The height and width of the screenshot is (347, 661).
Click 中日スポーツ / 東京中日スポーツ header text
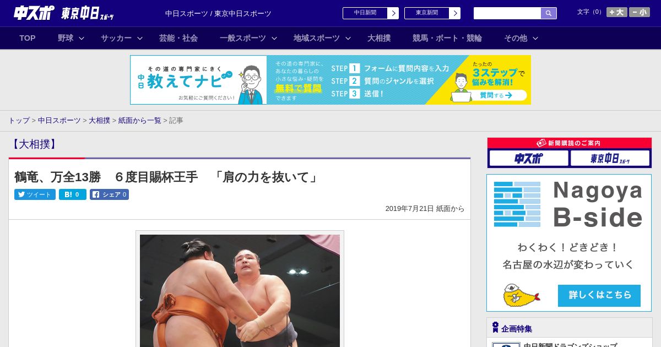tap(218, 14)
